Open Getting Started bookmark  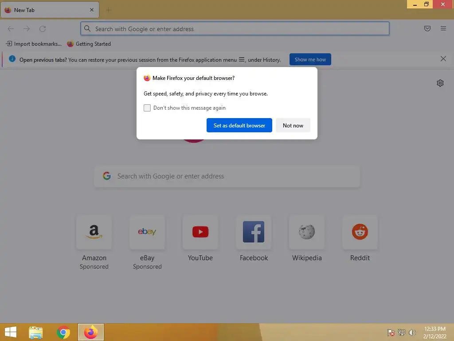[x=89, y=44]
